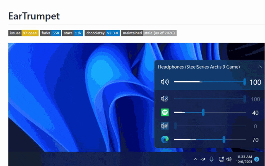The width and height of the screenshot is (265, 166).
Task: Click the EarTrumpet tray icon
Action: 203,159
